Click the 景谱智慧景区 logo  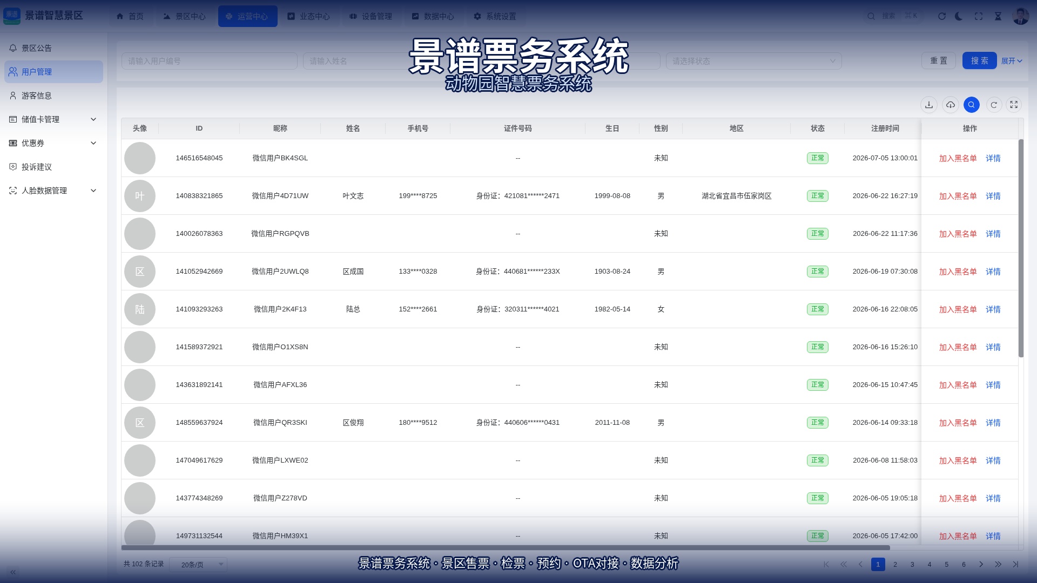43,16
